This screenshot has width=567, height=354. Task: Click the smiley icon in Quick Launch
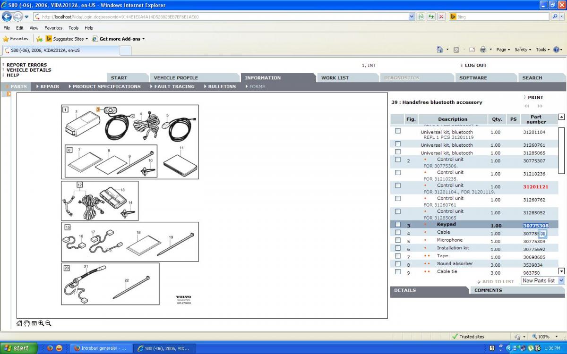pos(59,348)
